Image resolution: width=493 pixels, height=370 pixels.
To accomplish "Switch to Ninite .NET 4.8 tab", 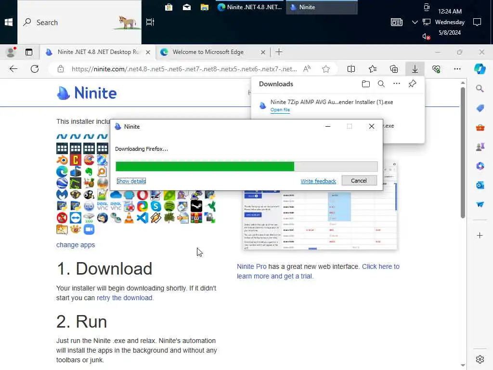I will (x=97, y=52).
